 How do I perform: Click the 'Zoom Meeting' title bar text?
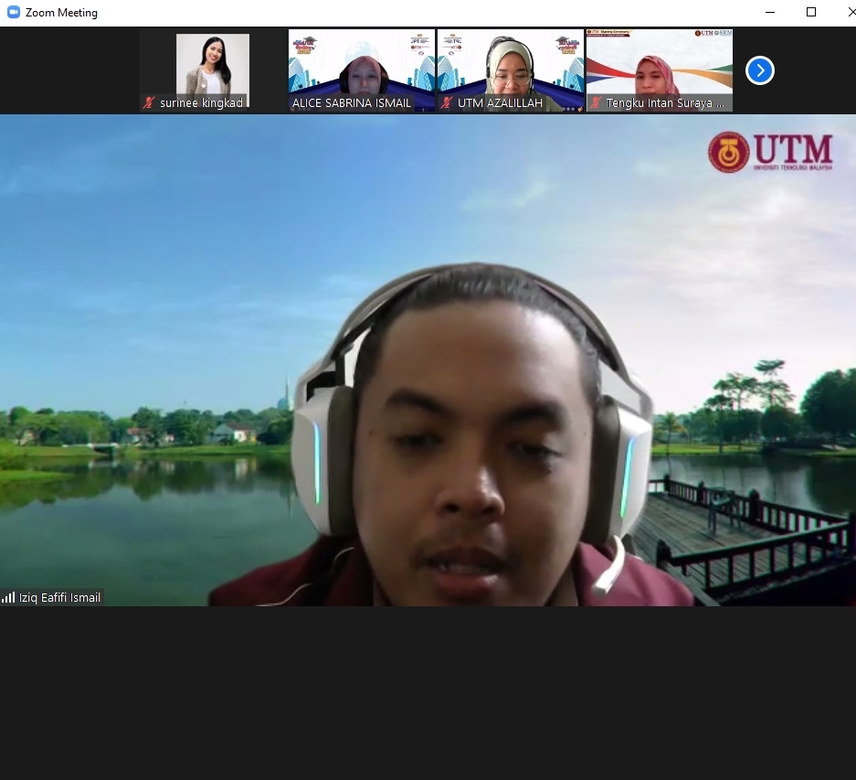(61, 13)
